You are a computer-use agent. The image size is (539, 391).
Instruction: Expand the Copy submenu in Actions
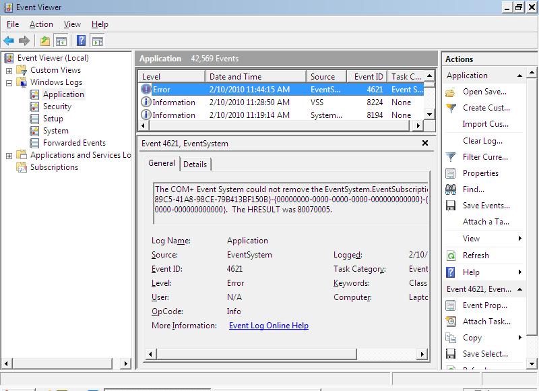519,338
